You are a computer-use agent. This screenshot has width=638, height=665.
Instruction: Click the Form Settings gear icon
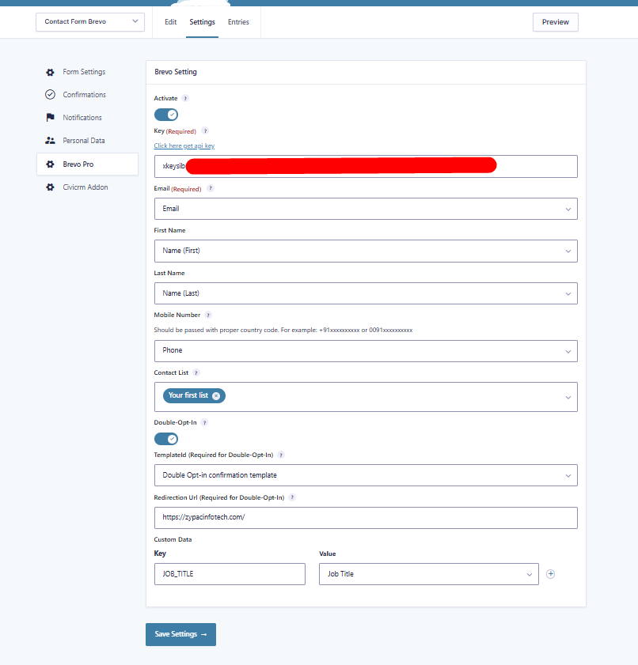pyautogui.click(x=50, y=72)
